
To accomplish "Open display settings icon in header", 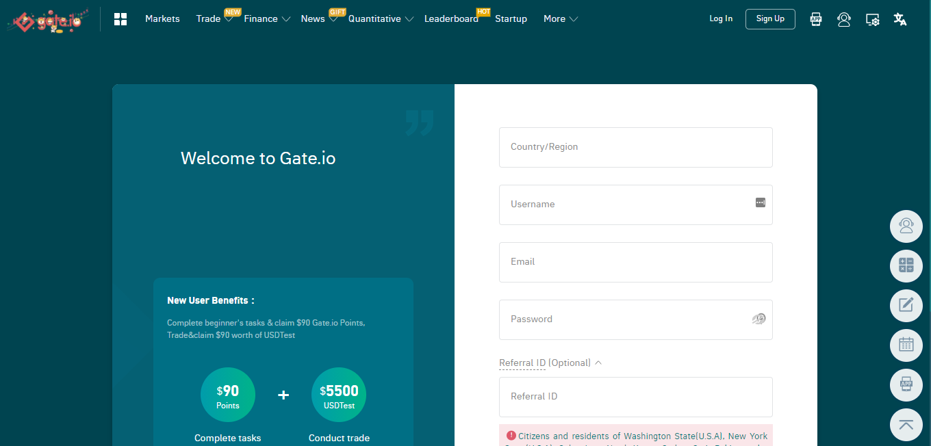I will [x=872, y=19].
